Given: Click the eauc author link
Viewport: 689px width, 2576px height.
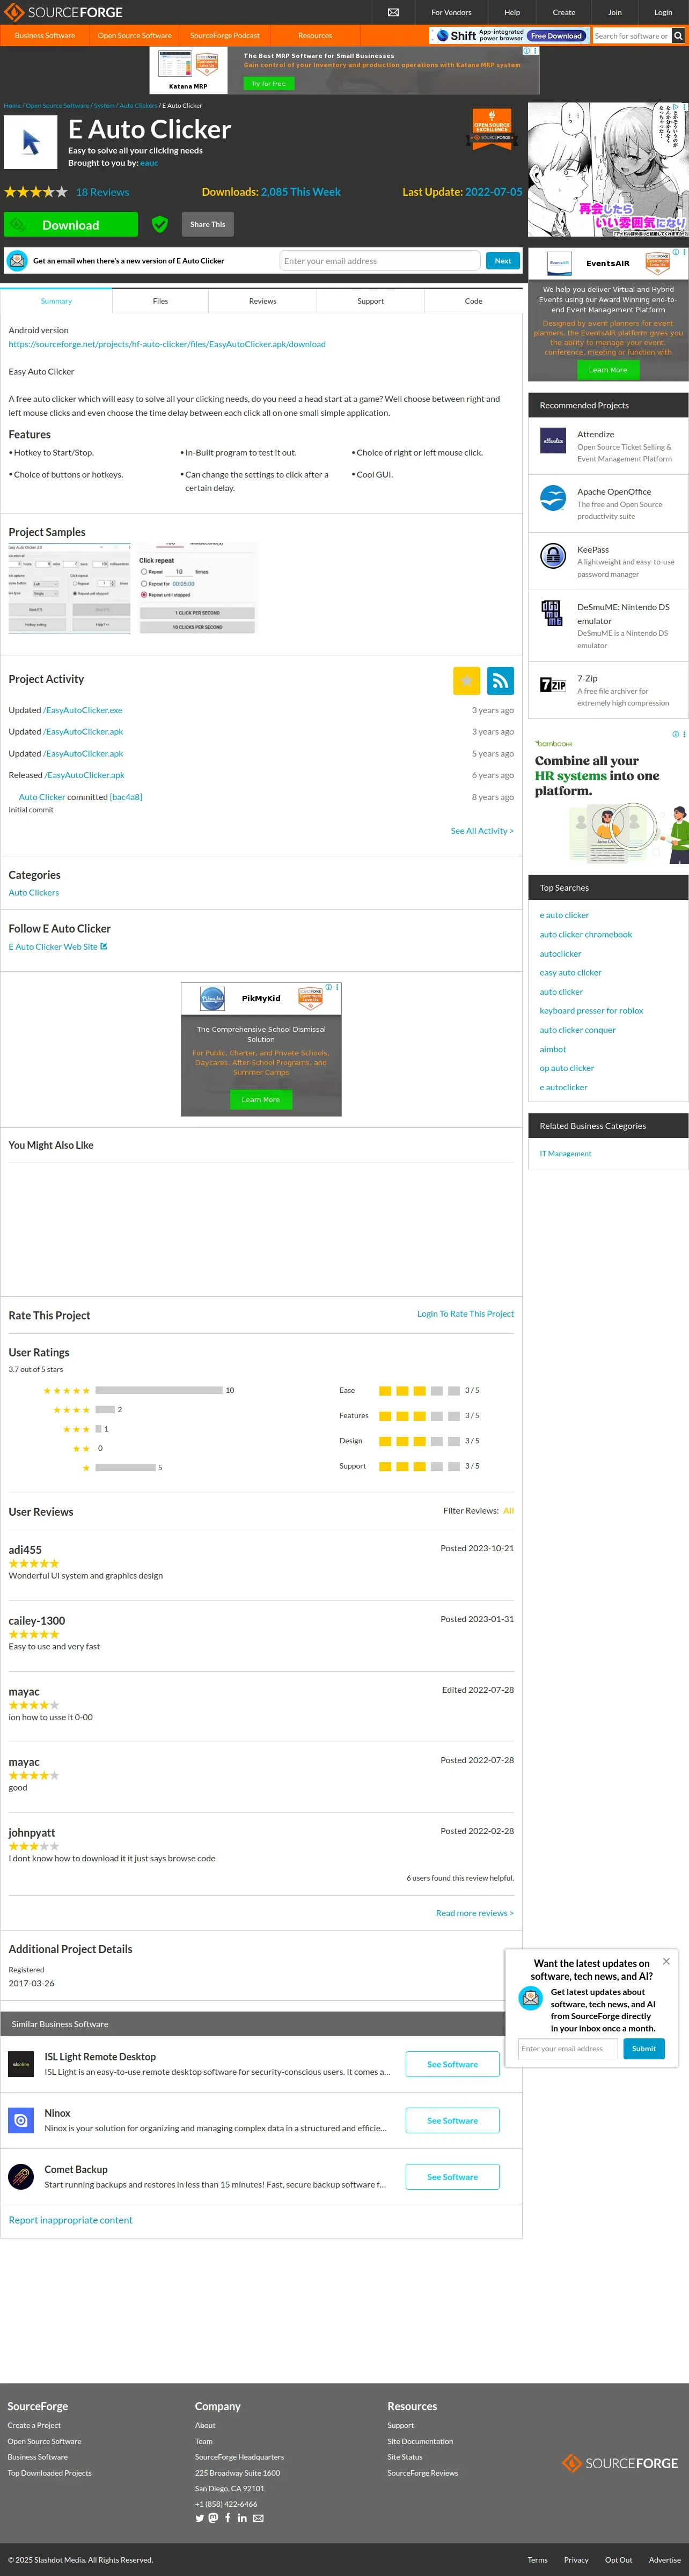Looking at the screenshot, I should (x=149, y=163).
